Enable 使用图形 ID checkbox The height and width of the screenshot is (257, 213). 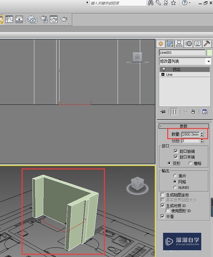pyautogui.click(x=168, y=211)
